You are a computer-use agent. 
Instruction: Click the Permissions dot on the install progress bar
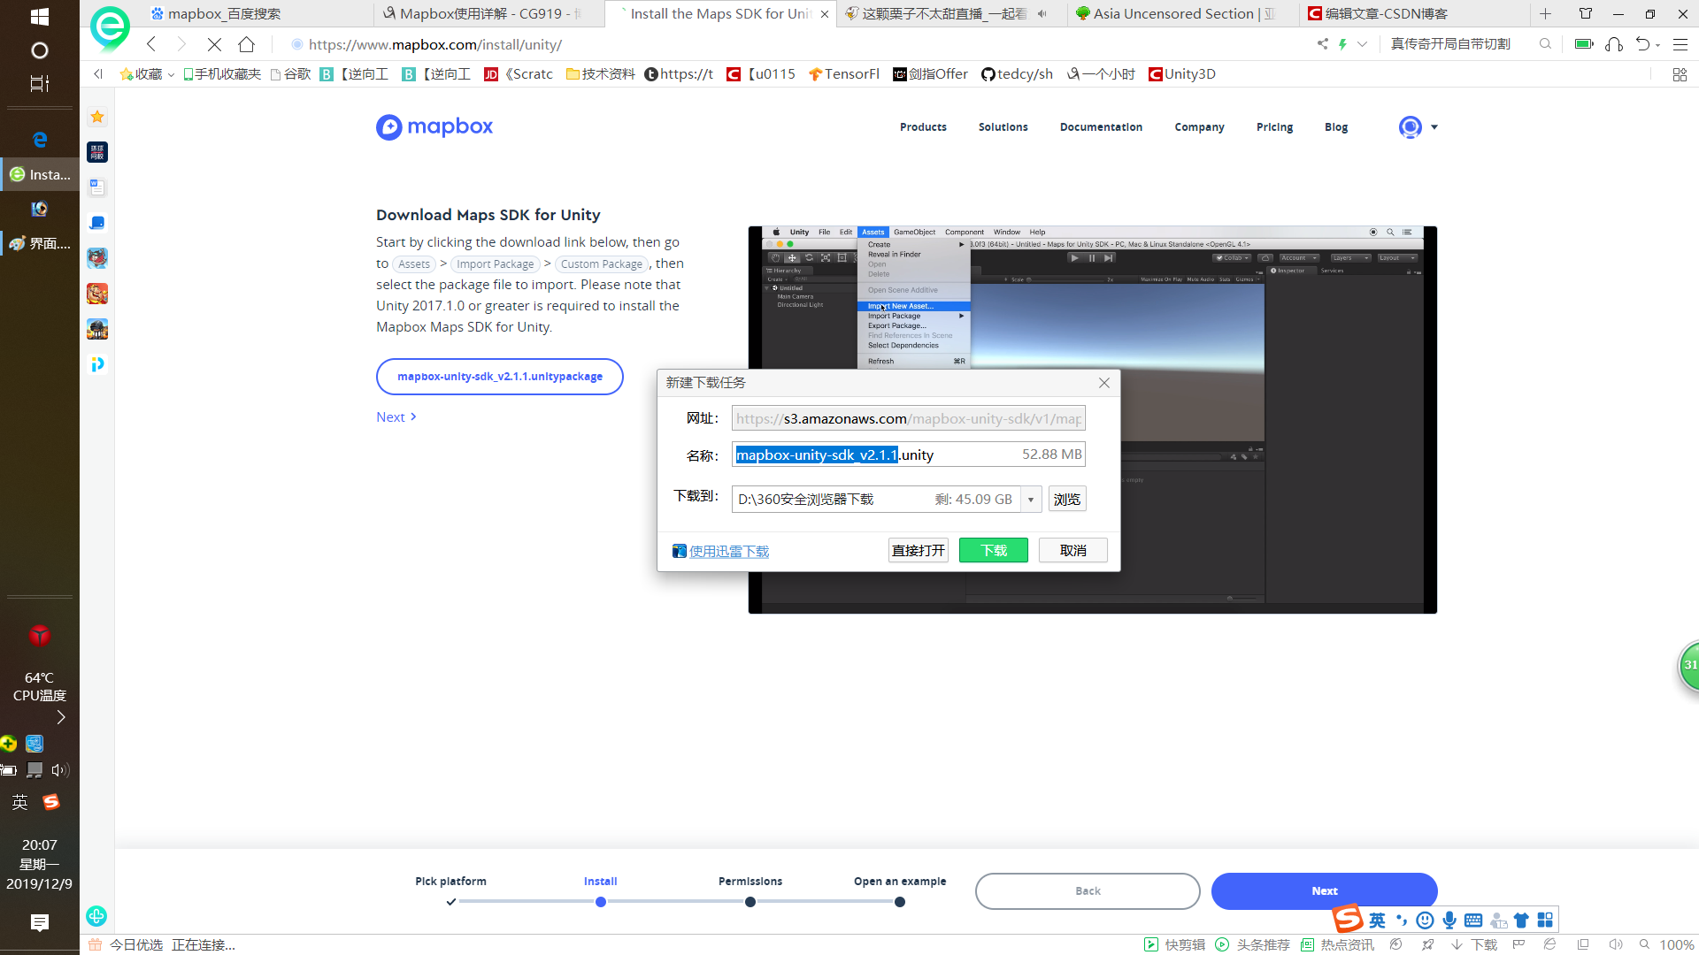750,901
